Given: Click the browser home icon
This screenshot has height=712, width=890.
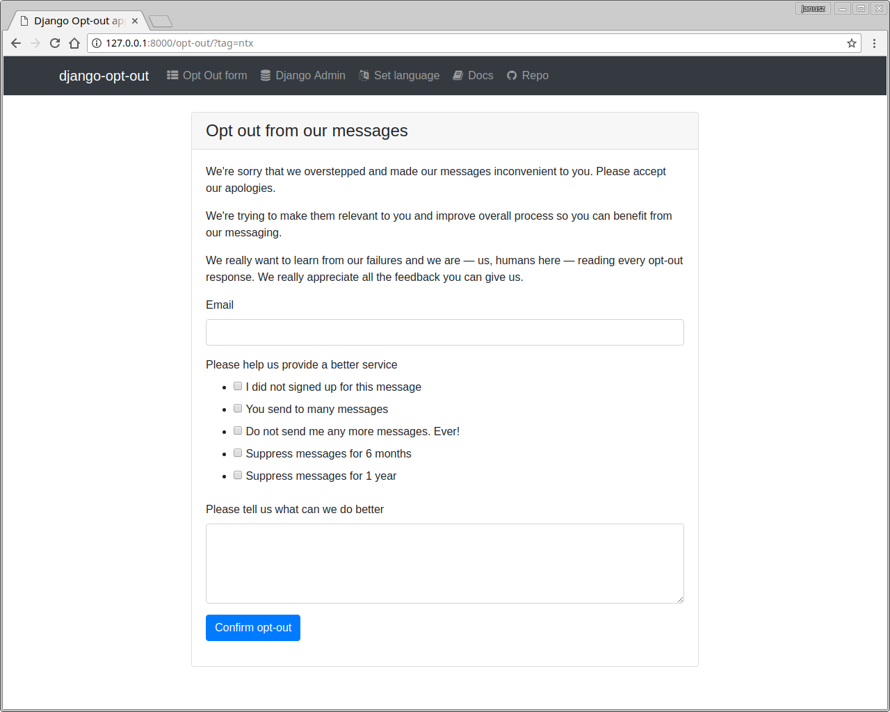Looking at the screenshot, I should click(x=74, y=42).
